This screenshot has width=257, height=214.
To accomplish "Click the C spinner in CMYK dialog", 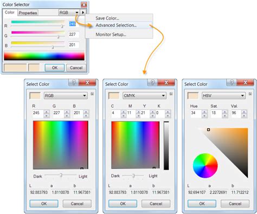I will tap(124, 114).
